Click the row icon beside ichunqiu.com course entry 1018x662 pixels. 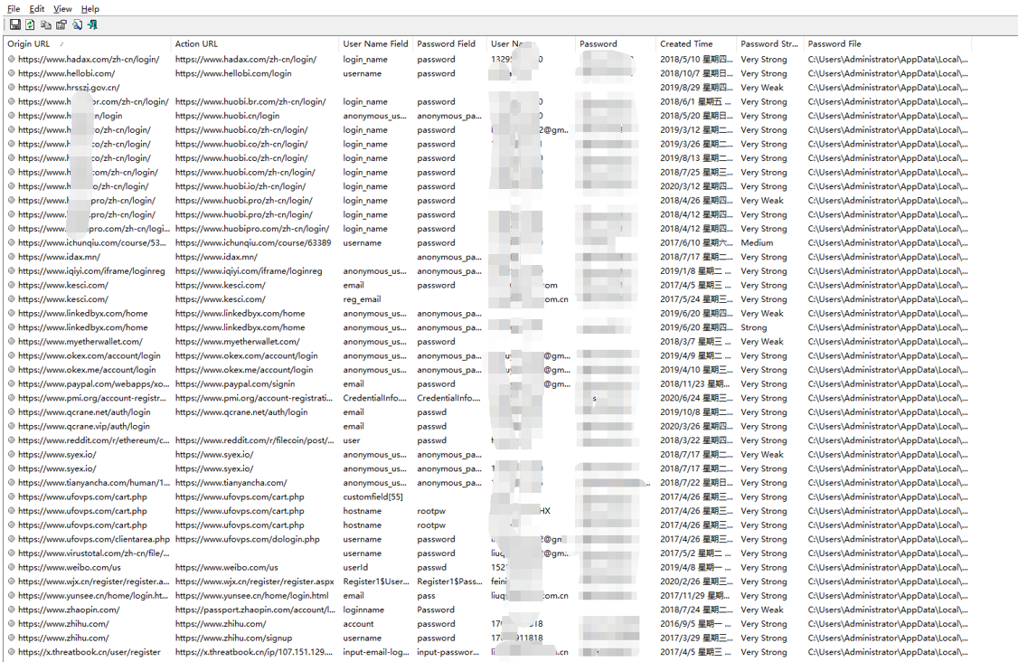click(x=11, y=242)
